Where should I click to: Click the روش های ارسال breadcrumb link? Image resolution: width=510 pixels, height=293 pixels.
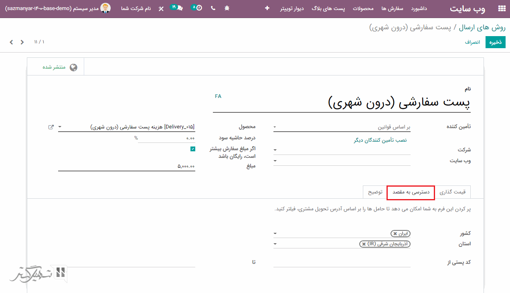[482, 27]
